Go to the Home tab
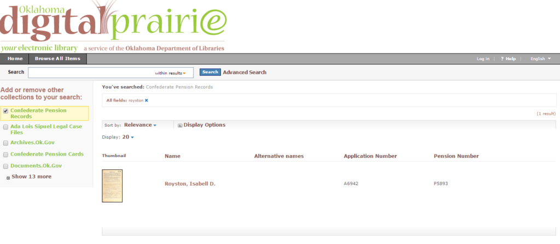Viewport: 560px width, 244px height. [15, 59]
